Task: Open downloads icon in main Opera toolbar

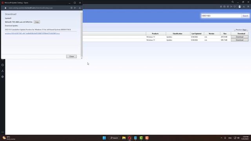Action: coord(244,7)
